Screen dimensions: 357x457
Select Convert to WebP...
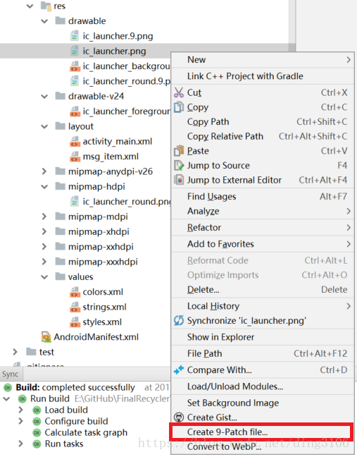[x=263, y=446]
